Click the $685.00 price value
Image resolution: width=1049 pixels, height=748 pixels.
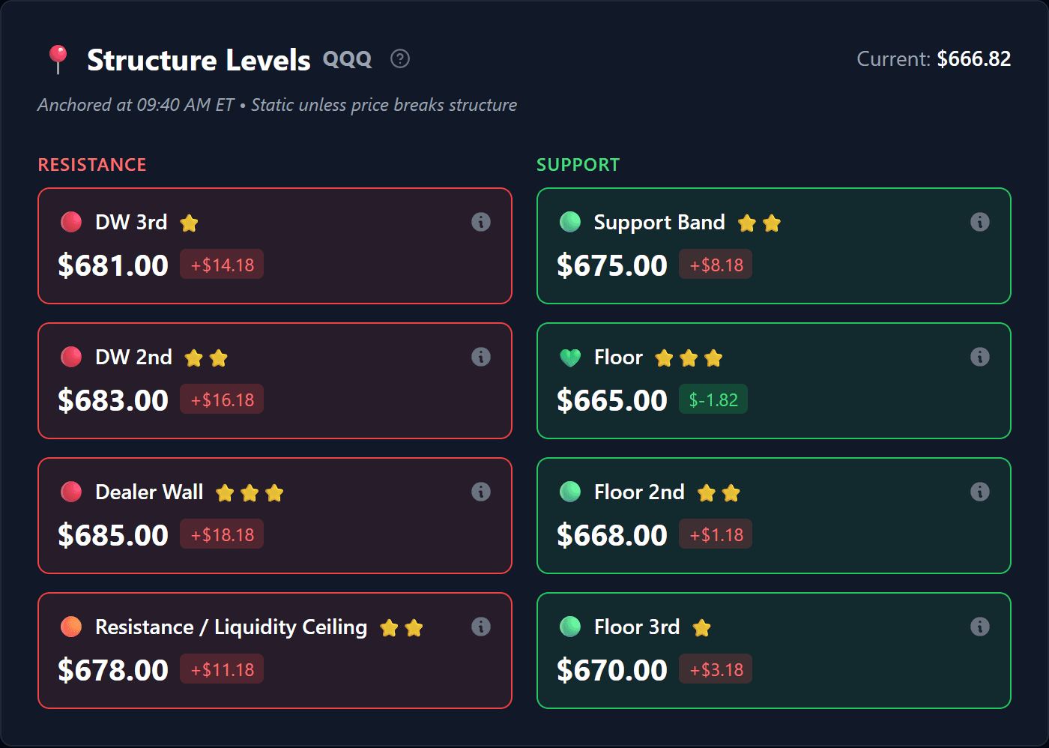113,535
